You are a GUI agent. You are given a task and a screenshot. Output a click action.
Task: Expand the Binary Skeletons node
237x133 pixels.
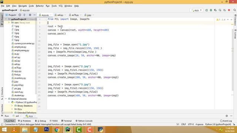[12, 106]
